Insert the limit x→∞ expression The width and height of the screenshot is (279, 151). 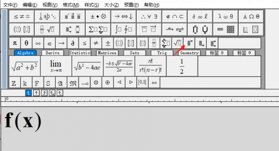tap(56, 66)
